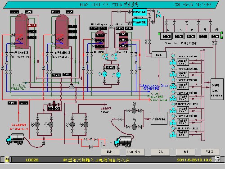The image size is (225, 169).
Task: Select the tanker truck beside the drain tank
Action: click(x=123, y=142)
